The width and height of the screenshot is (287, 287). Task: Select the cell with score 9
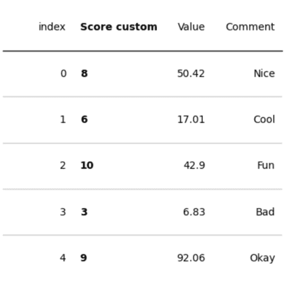[84, 258]
